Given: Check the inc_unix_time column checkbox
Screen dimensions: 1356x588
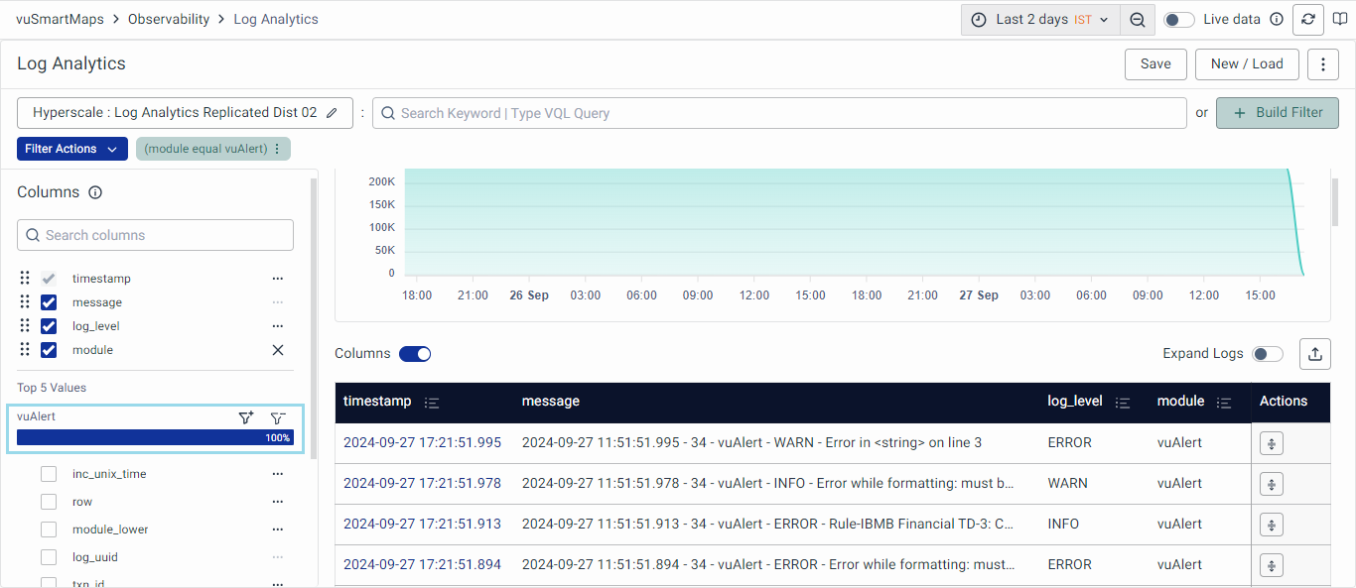Looking at the screenshot, I should click(x=49, y=474).
